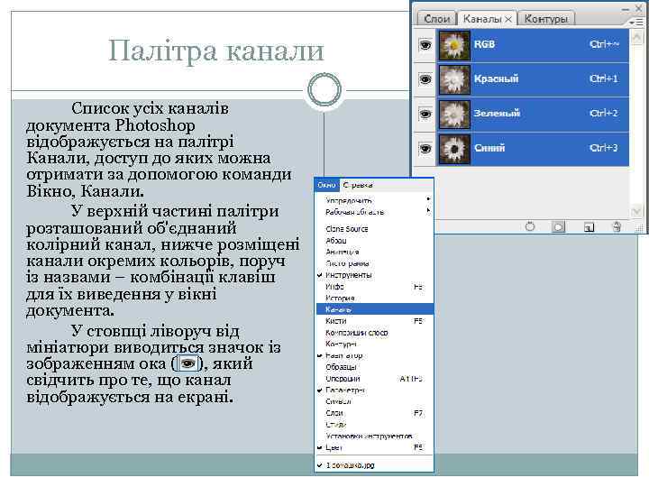Click Save selection as channel icon
649x487 pixels.
point(558,226)
